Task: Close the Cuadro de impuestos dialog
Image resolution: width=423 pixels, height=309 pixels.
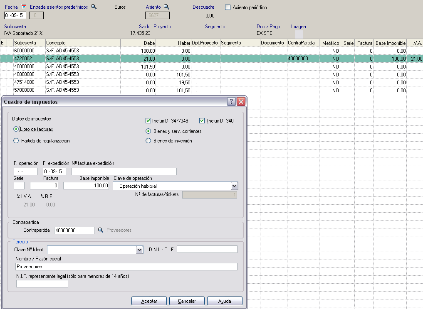Action: point(241,102)
